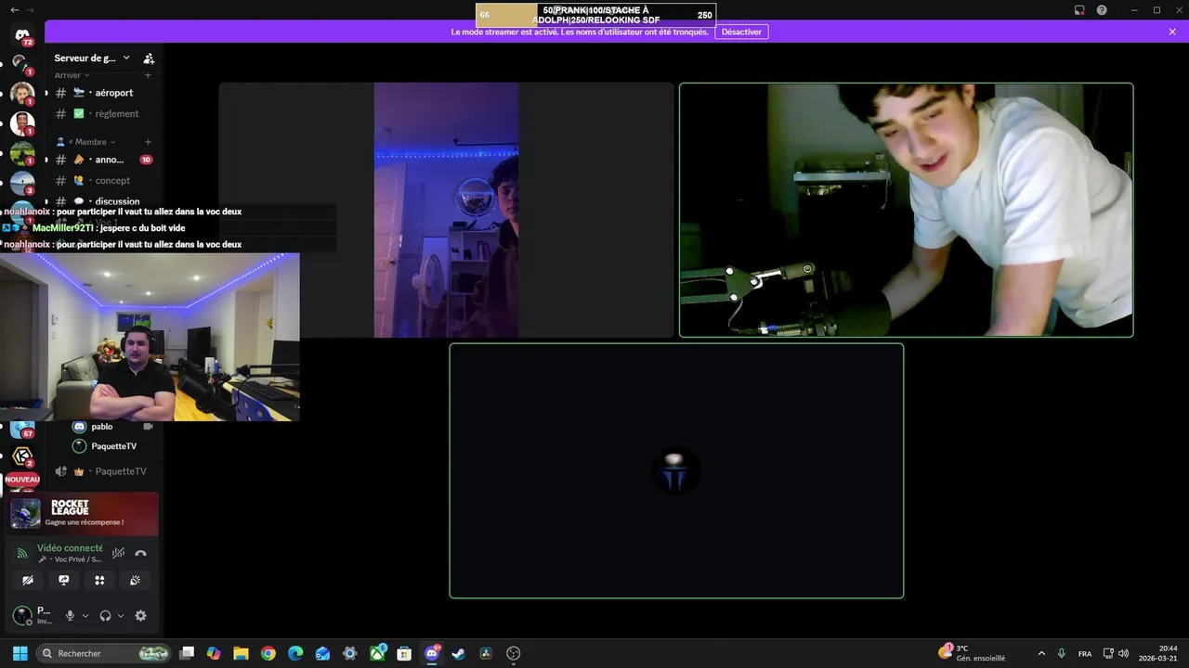
Task: Open the server with 3 notifications
Action: pyautogui.click(x=22, y=183)
